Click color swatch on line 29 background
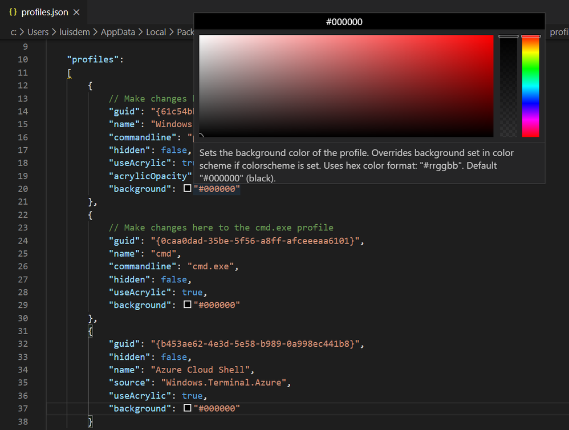The image size is (569, 430). pyautogui.click(x=187, y=305)
